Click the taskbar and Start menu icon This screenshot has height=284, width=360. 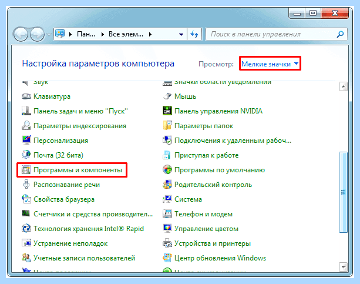26,111
